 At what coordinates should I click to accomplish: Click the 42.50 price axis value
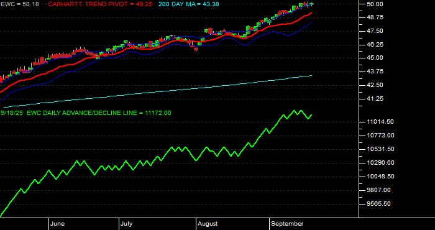coord(375,85)
